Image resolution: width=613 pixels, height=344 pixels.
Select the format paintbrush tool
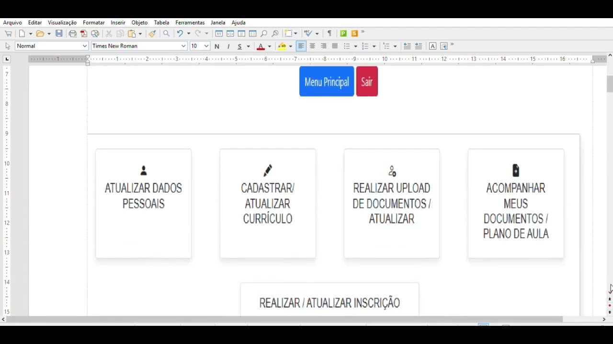(152, 33)
